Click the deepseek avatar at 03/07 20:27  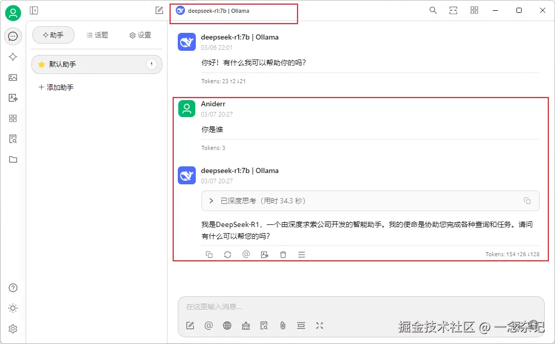pos(187,176)
